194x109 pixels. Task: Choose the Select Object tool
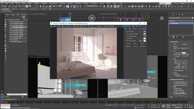point(27,6)
